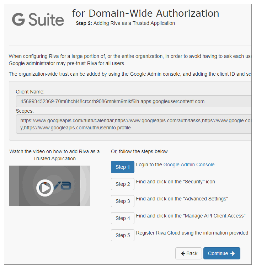Click the text 'Register Riva Cloud using the information provided'
Image resolution: width=256 pixels, height=269 pixels.
click(192, 233)
